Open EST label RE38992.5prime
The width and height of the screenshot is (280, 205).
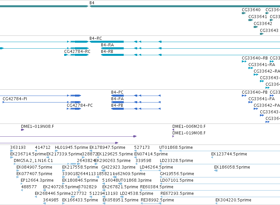coord(157,200)
